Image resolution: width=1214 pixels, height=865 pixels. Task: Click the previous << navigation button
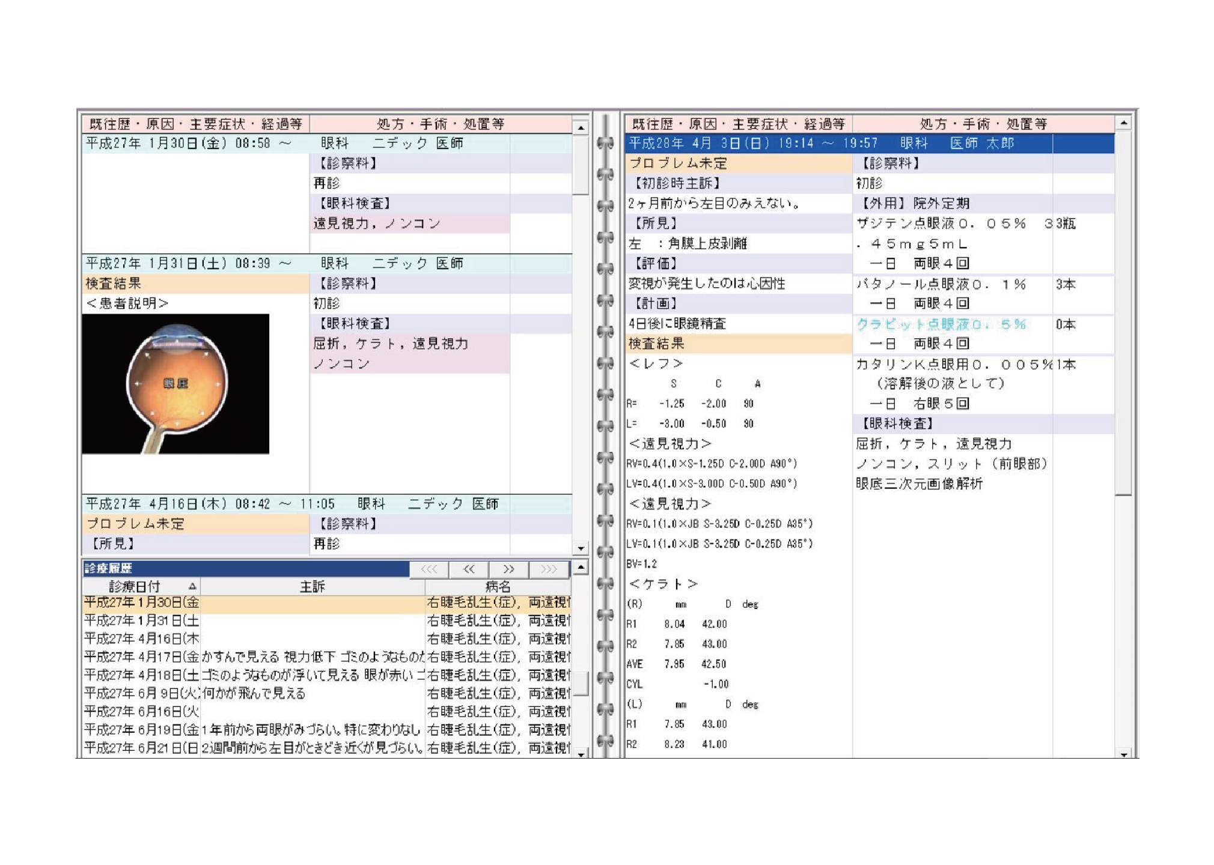pyautogui.click(x=469, y=568)
